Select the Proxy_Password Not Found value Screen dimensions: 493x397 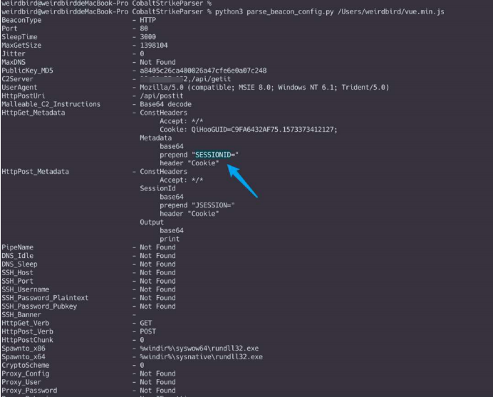(x=158, y=391)
